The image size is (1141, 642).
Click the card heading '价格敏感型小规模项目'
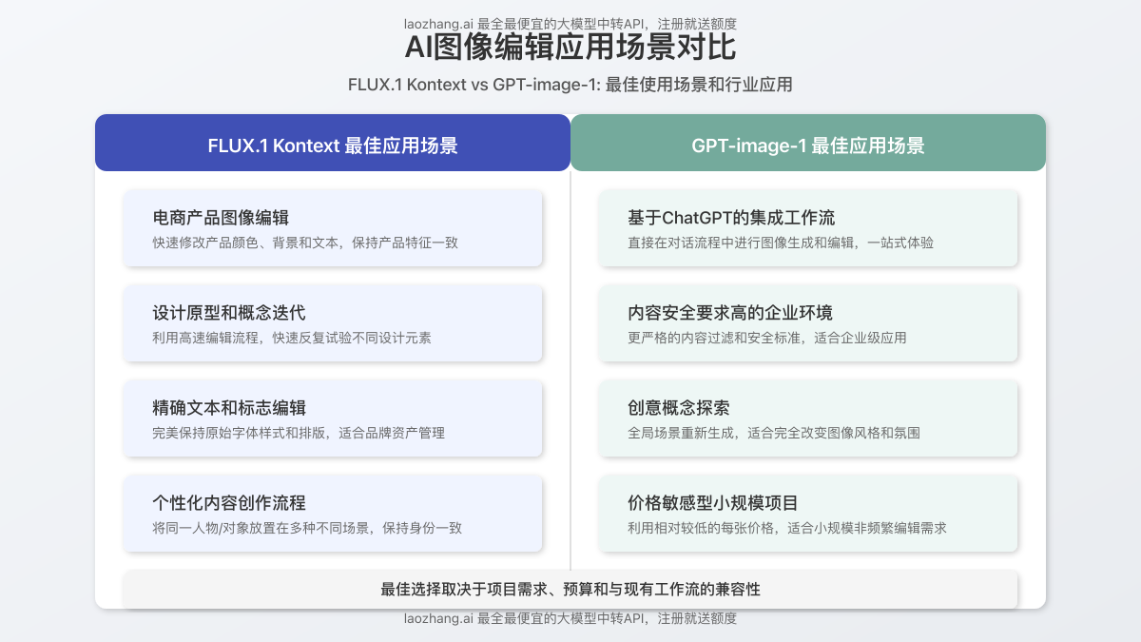pyautogui.click(x=713, y=503)
